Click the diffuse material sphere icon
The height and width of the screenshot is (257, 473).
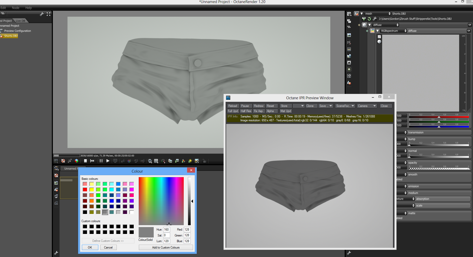tap(364, 25)
